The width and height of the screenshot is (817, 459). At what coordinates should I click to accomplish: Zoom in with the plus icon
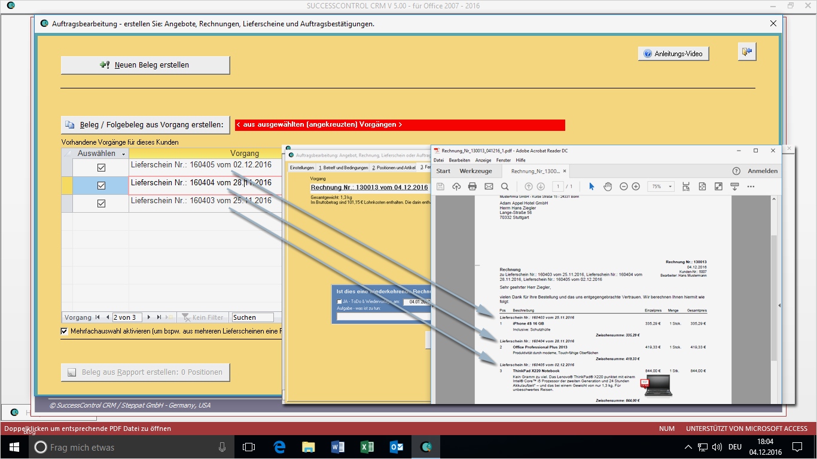coord(636,186)
